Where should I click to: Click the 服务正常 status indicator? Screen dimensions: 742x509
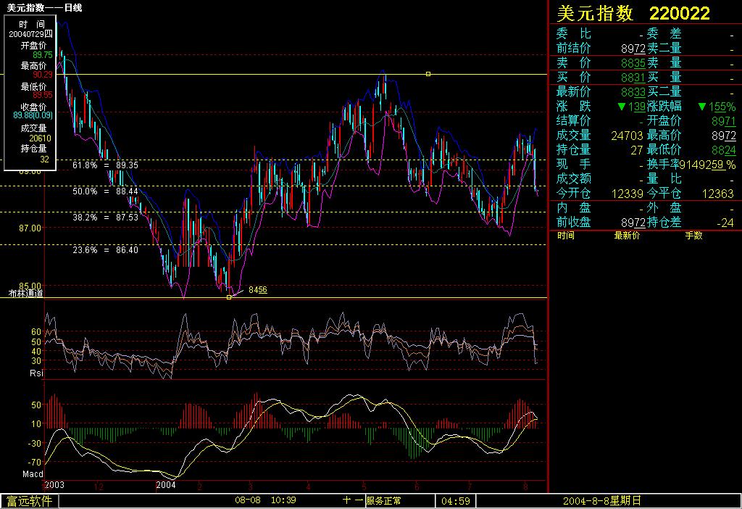(x=384, y=501)
